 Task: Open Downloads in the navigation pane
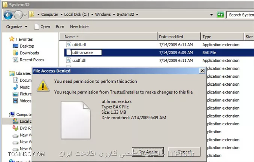29,53
